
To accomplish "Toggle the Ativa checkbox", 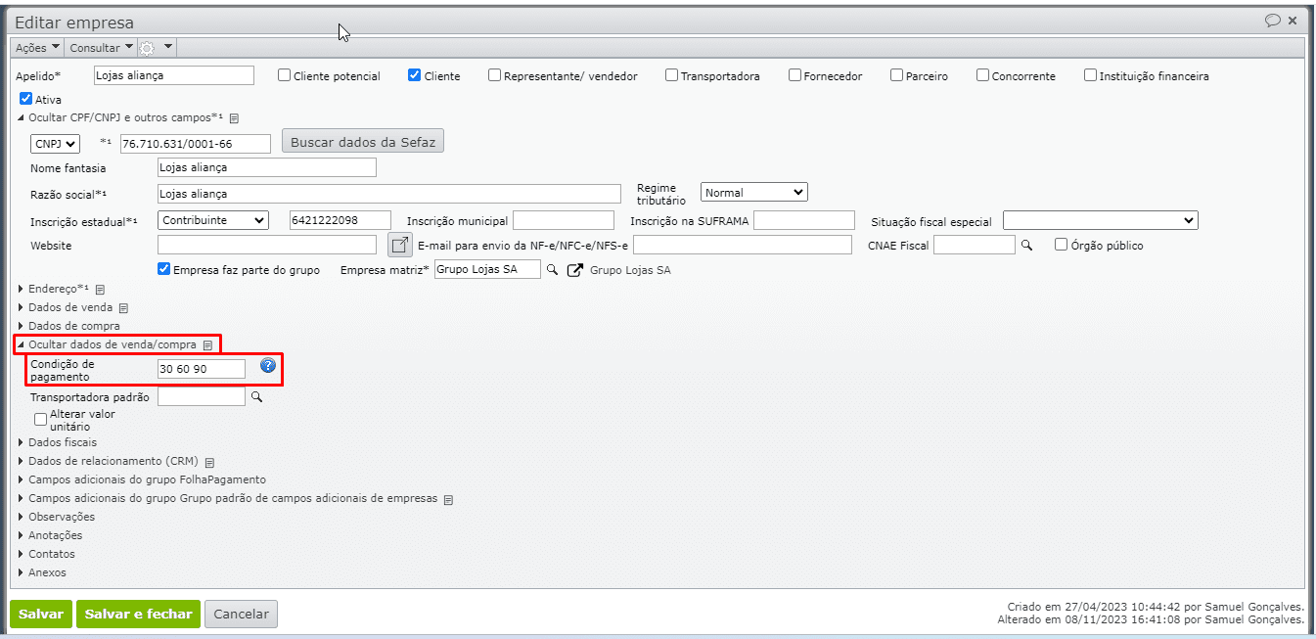I will [26, 99].
